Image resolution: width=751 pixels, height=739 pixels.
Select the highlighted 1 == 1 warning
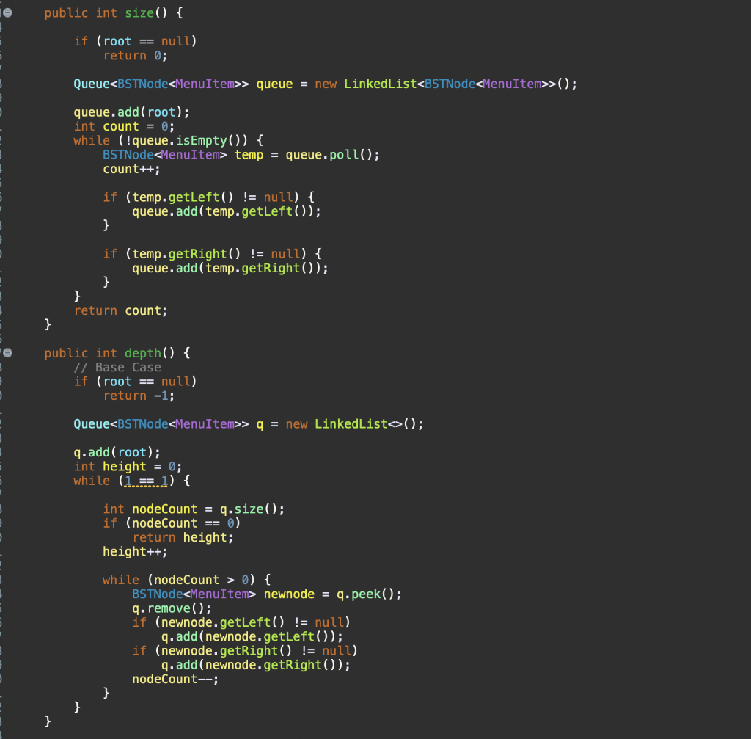pyautogui.click(x=144, y=480)
